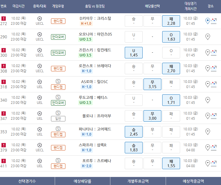
Task: Toggle the U 1.45 pick in row 300
Action: click(133, 52)
